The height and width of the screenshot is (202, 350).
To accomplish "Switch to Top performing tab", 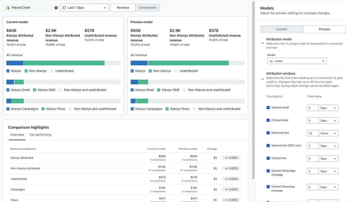I will tap(40, 135).
